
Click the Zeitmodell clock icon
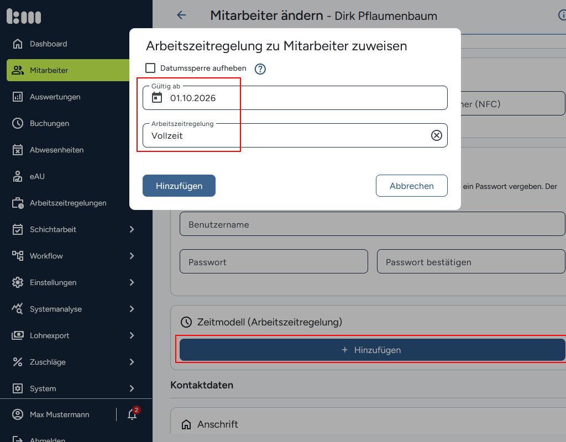pyautogui.click(x=186, y=322)
